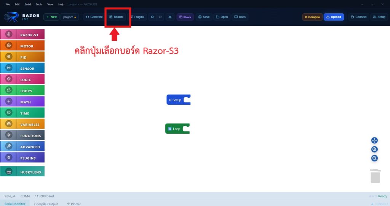Screen dimensions: 390x206
Task: Open the Docs page
Action: [x=240, y=17]
